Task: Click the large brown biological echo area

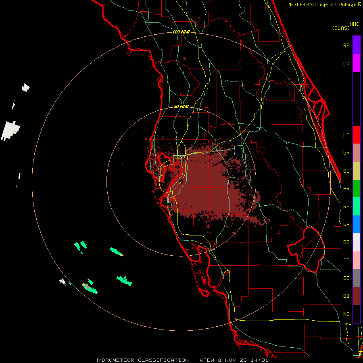Action: coord(204,185)
